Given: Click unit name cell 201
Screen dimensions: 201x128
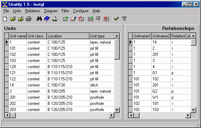Looking at the screenshot, I should point(18,97).
